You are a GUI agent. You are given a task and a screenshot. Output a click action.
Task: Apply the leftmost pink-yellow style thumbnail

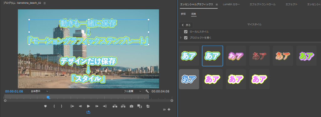(x=213, y=79)
